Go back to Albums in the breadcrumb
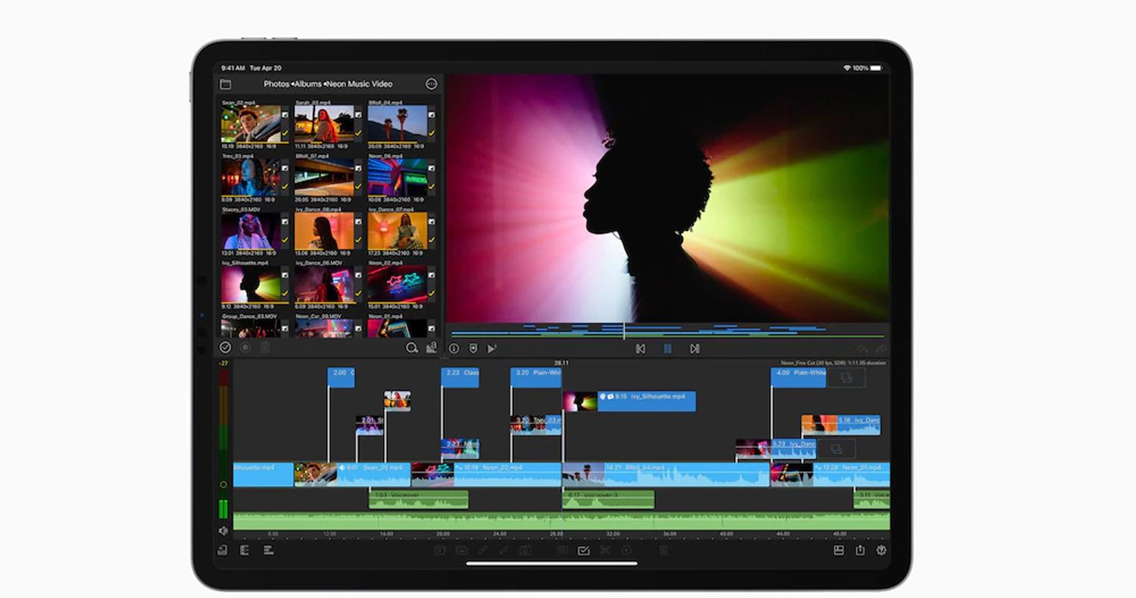The width and height of the screenshot is (1136, 598). pos(309,84)
